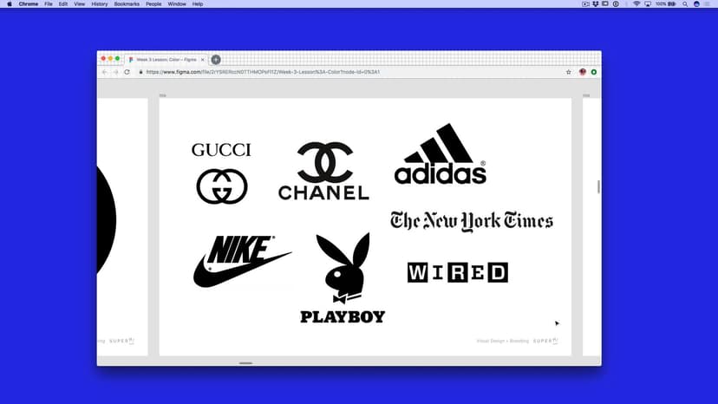718x404 pixels.
Task: Click the horizontal scrollbar thumb
Action: pyautogui.click(x=246, y=363)
